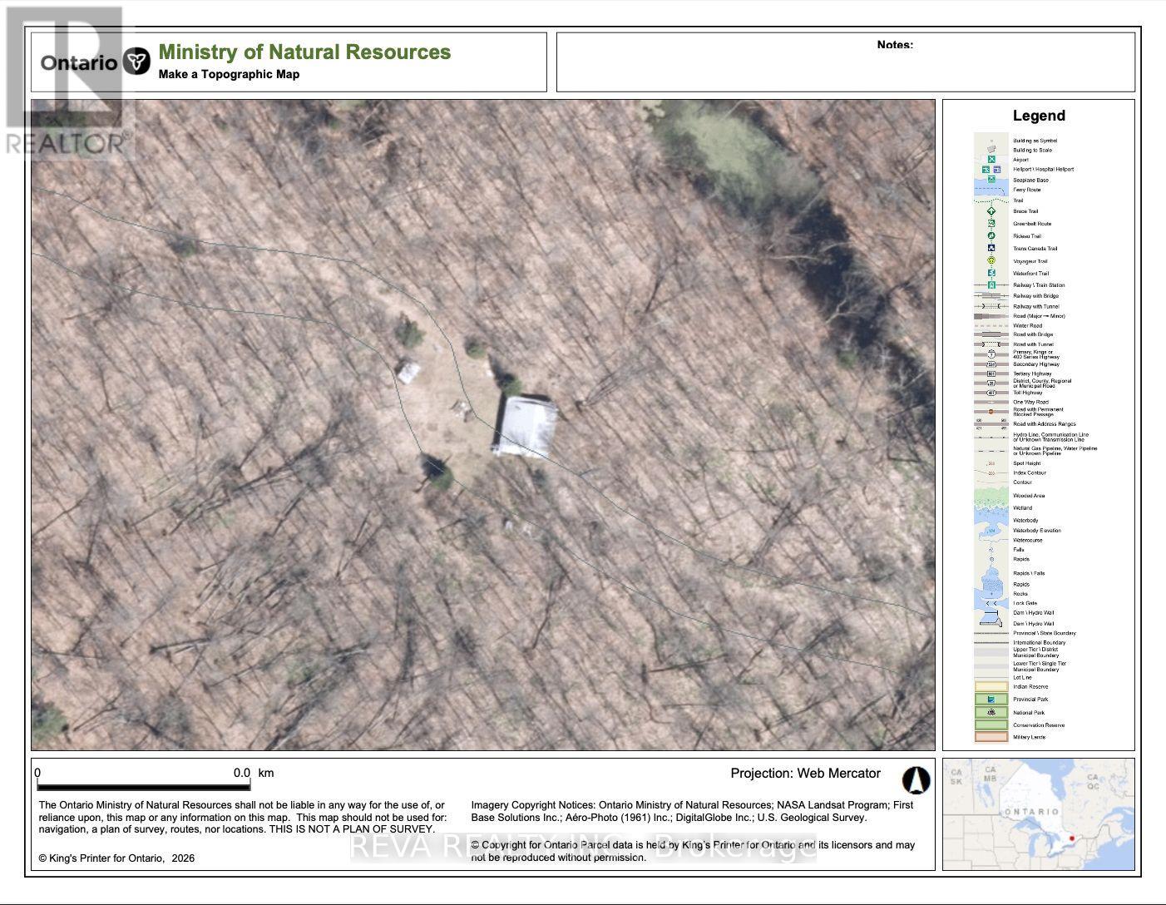Select the Bruce Trail marker symbol
The width and height of the screenshot is (1166, 905).
(x=991, y=210)
